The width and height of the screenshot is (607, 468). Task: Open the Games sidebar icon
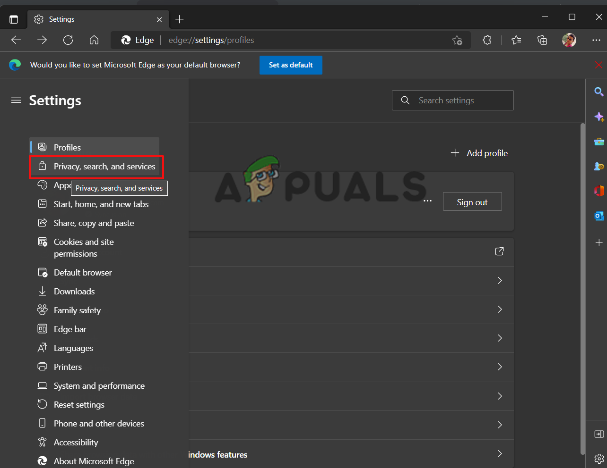(599, 167)
